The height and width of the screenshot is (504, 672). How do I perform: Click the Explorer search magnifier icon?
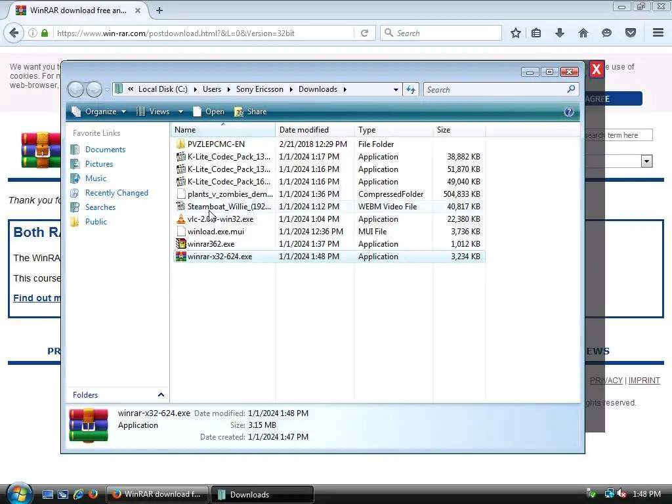(571, 89)
